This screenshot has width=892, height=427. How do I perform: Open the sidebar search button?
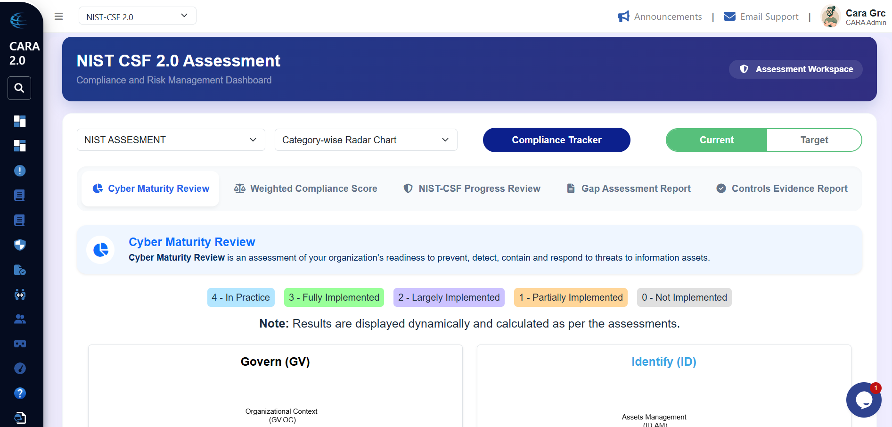19,88
